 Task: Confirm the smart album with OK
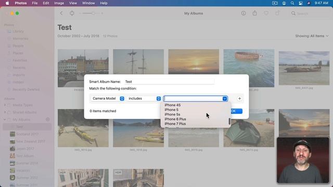[x=236, y=111]
